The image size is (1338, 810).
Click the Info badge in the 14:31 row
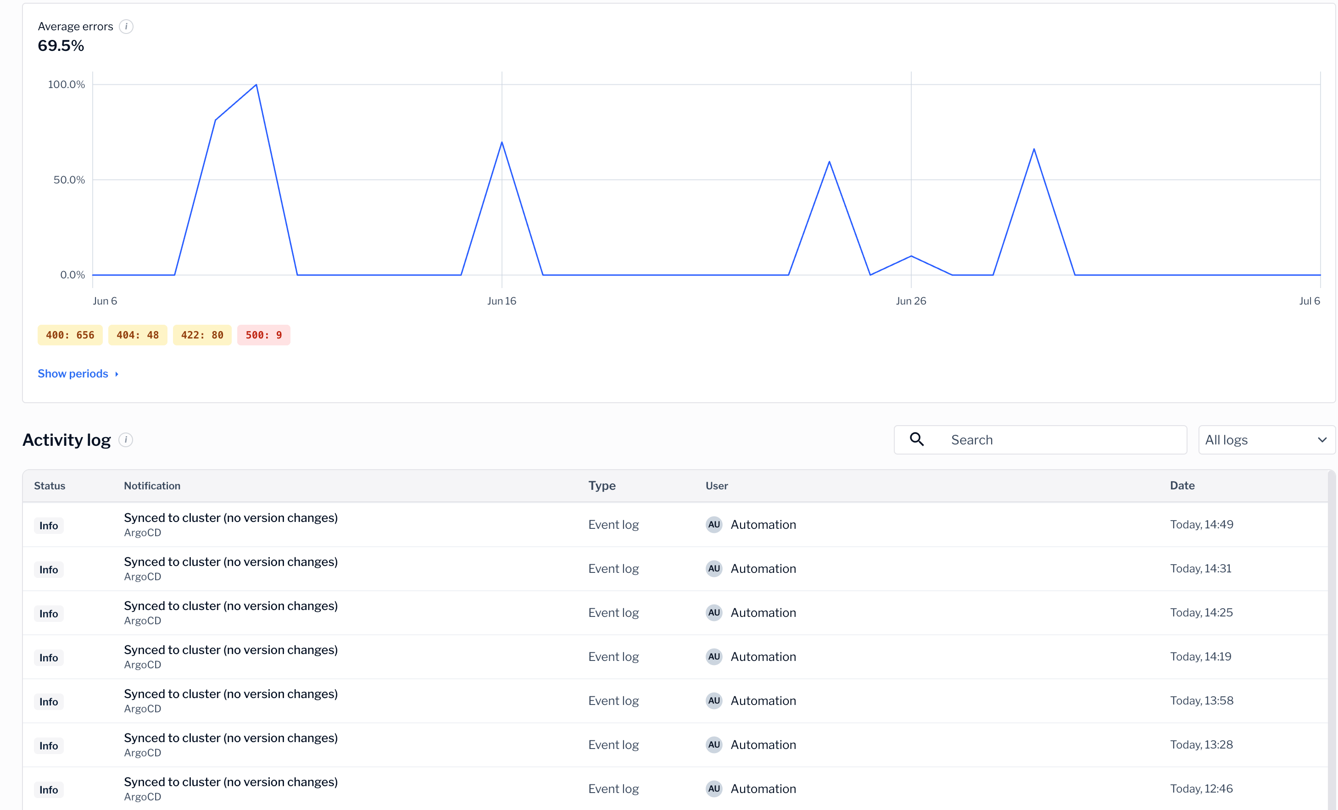[48, 570]
